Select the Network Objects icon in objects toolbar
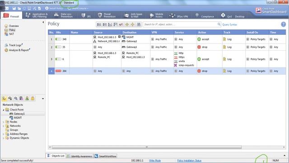The height and width of the screenshot is (163, 289). pyautogui.click(x=4, y=99)
